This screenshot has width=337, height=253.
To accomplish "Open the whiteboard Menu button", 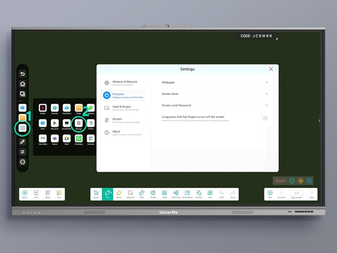I will click(25, 194).
